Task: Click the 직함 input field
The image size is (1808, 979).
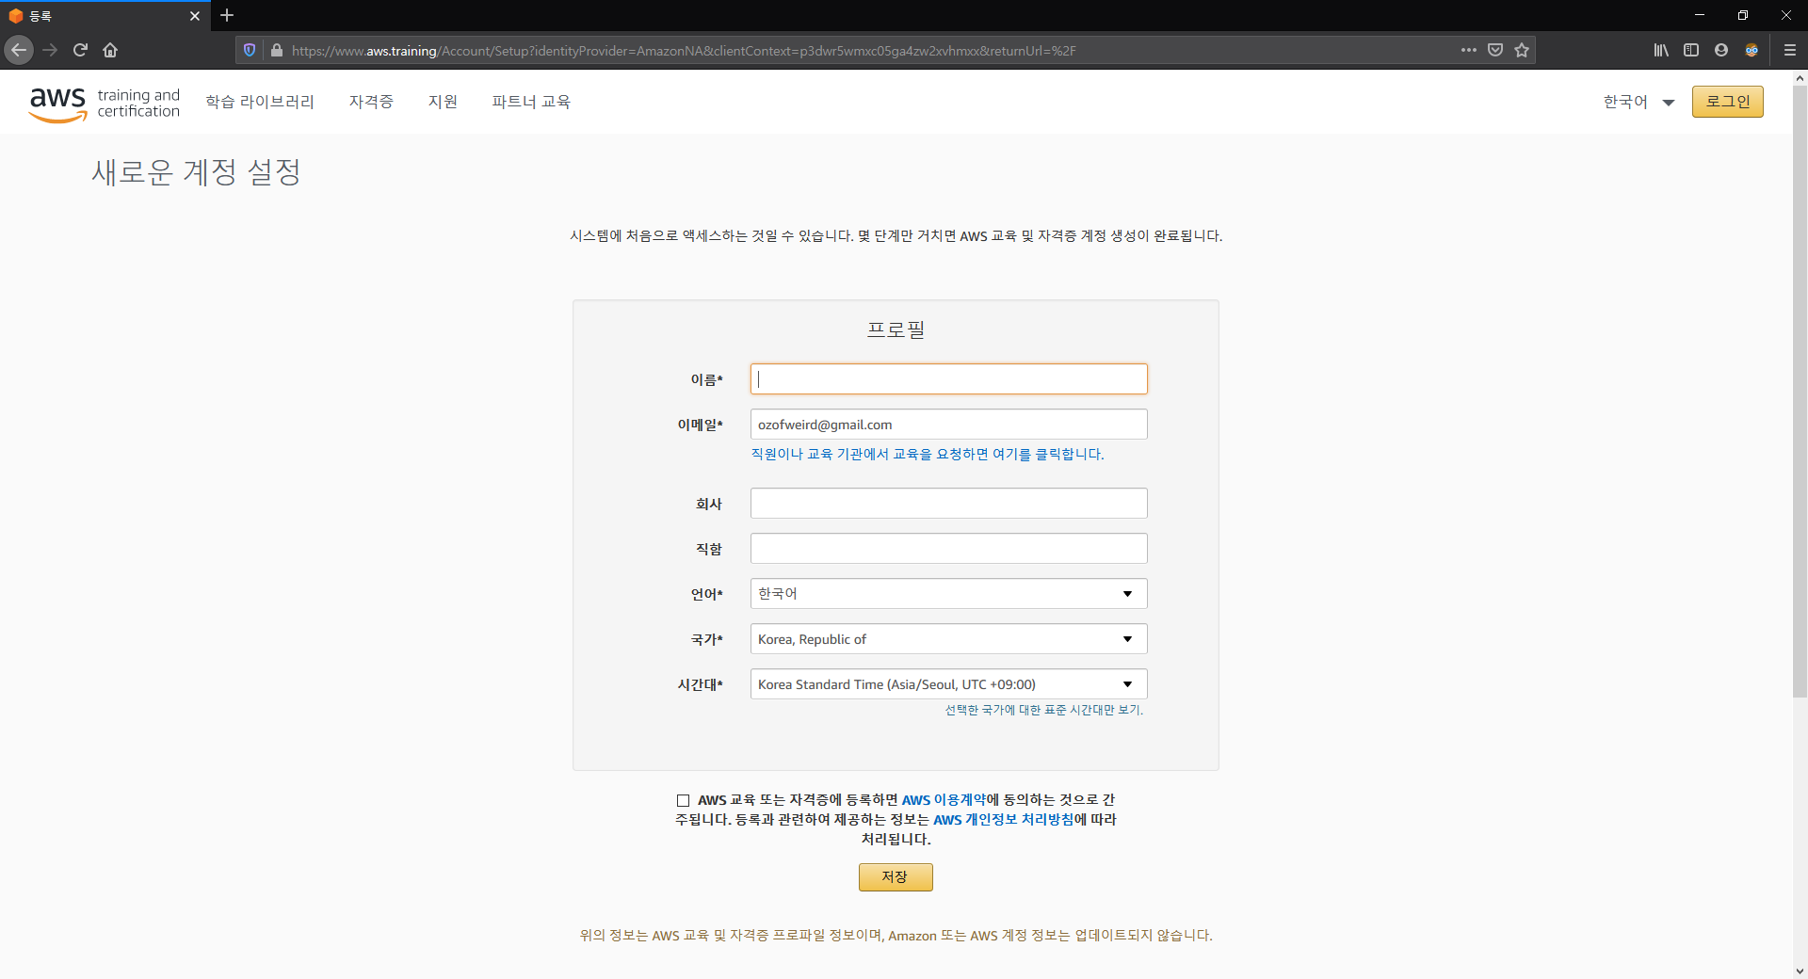Action: click(x=949, y=549)
